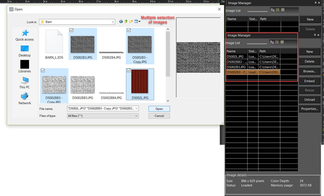Select This PC in the sidebar
This screenshot has height=196, width=324.
click(x=24, y=83)
